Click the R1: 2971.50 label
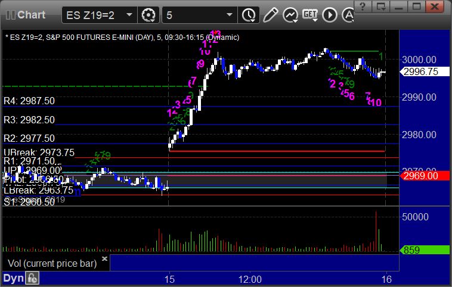Screen dimensions: 452x287 pos(29,161)
